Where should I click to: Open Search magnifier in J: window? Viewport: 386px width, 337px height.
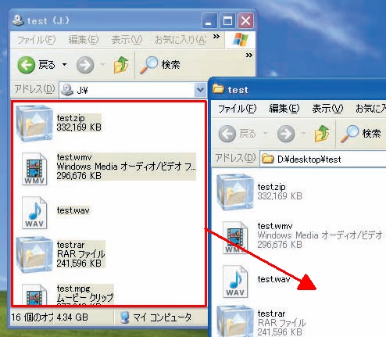[148, 65]
